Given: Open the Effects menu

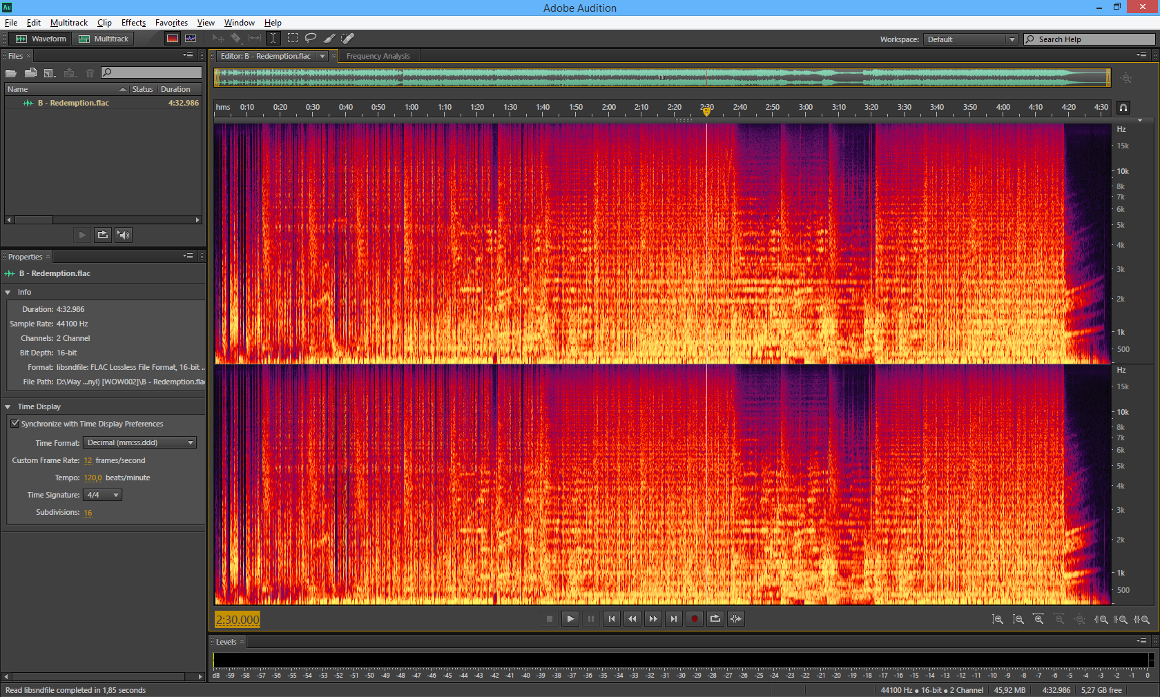Looking at the screenshot, I should [x=133, y=23].
